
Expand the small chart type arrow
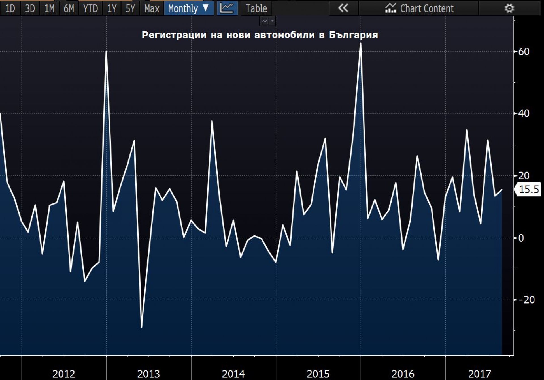point(272,21)
